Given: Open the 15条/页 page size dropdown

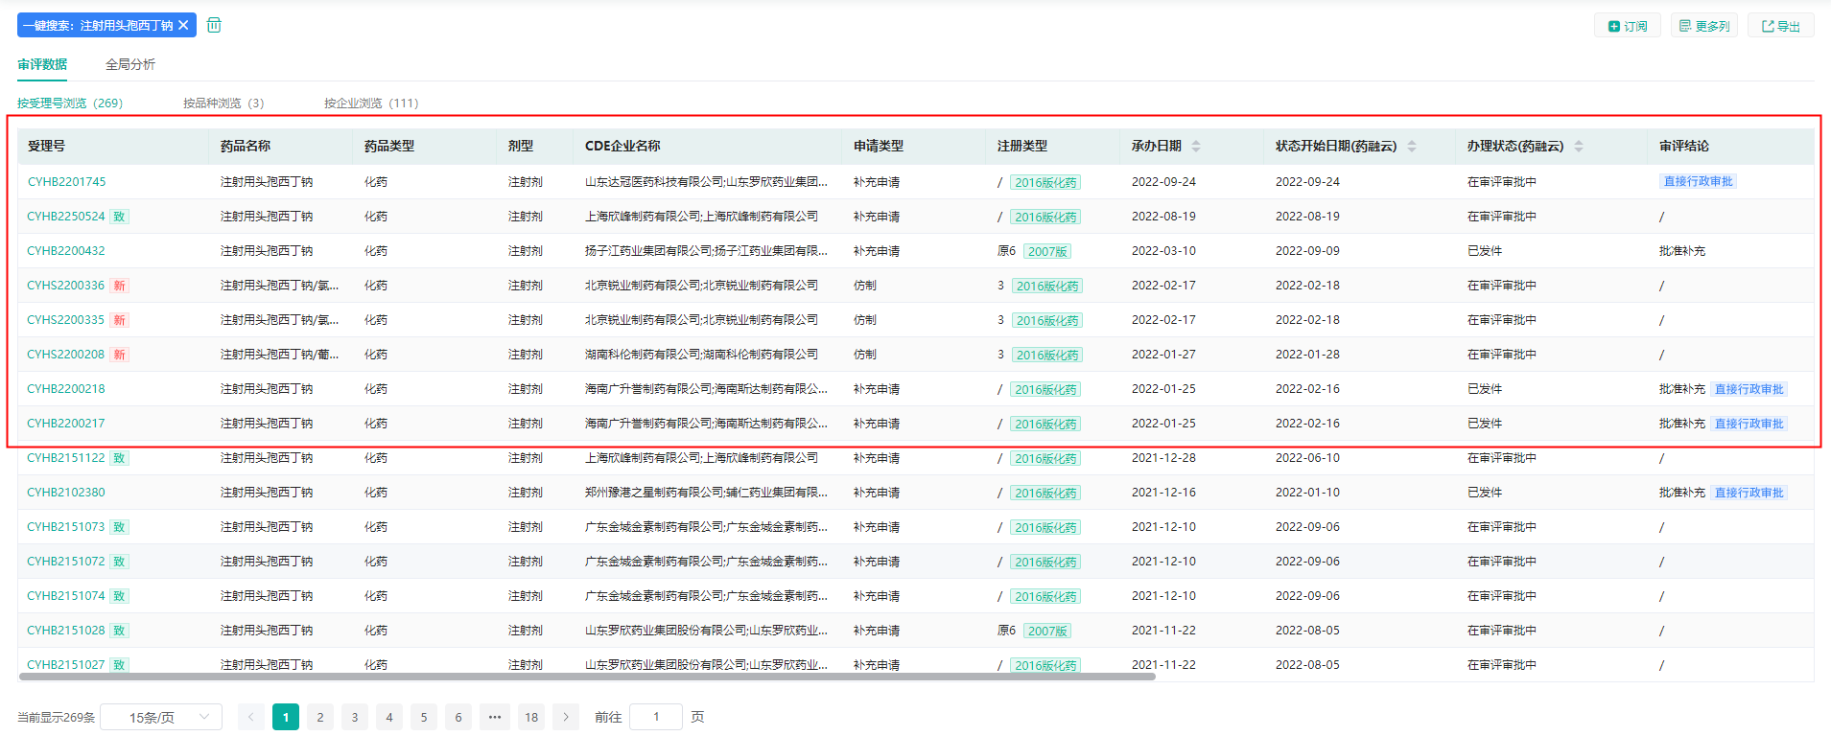Looking at the screenshot, I should [x=161, y=717].
